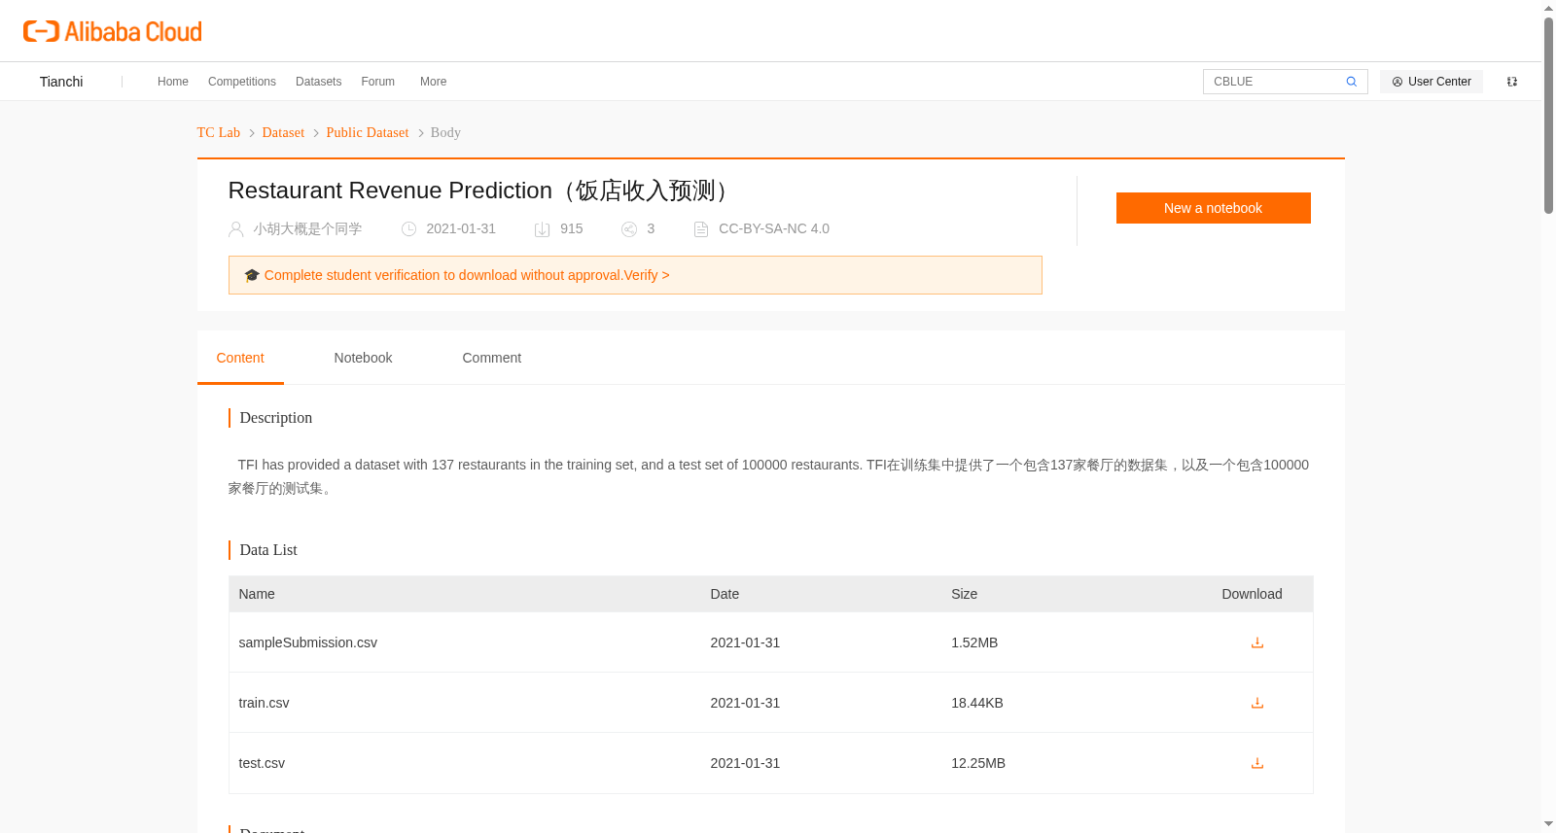
Task: Follow the TC Lab breadcrumb link
Action: 219,133
